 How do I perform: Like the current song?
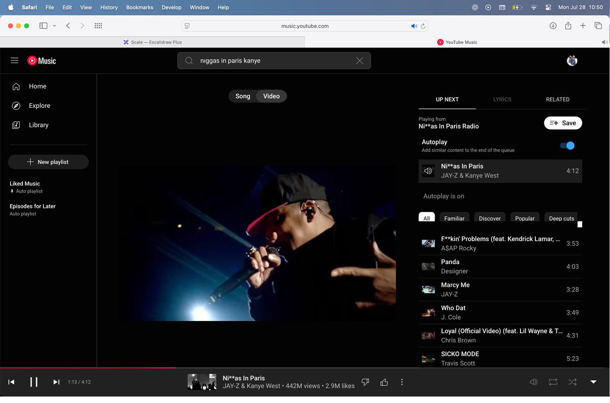pyautogui.click(x=384, y=382)
